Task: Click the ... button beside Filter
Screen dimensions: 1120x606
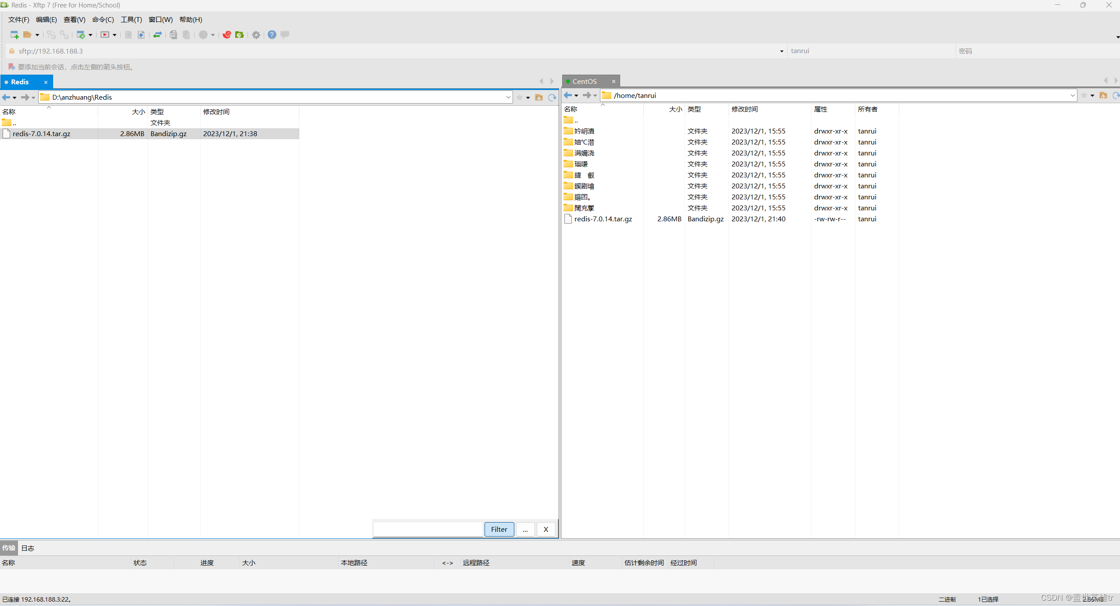Action: [525, 529]
